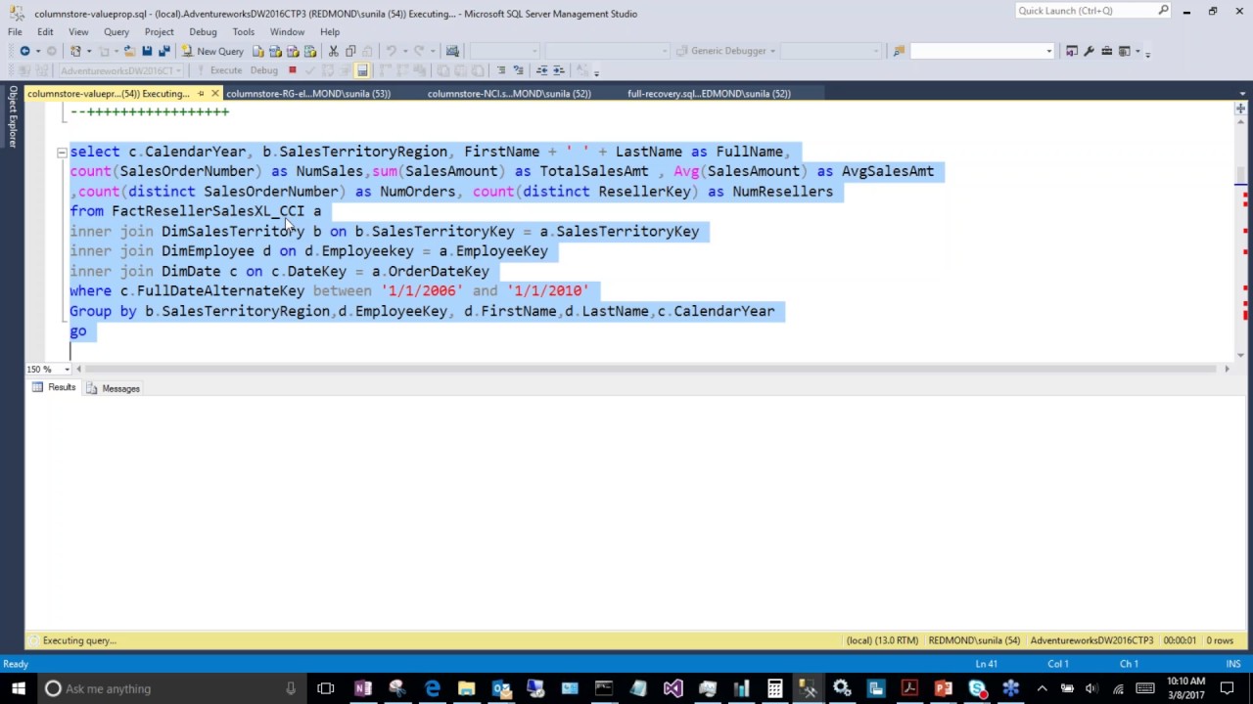Open the Edit menu
Viewport: 1253px width, 704px height.
click(45, 31)
